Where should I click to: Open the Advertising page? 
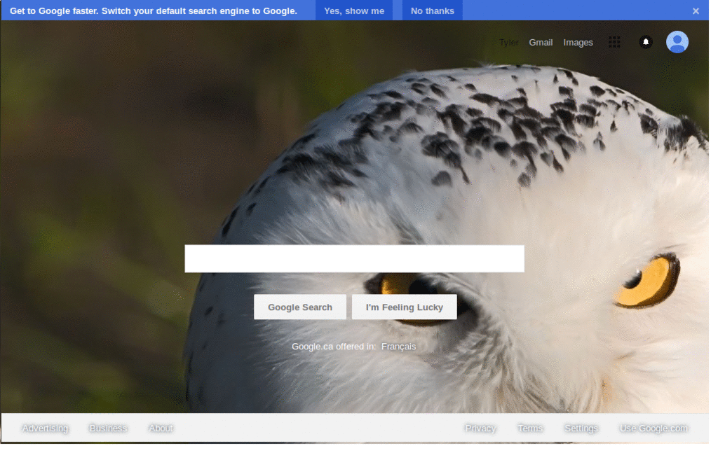tap(45, 428)
